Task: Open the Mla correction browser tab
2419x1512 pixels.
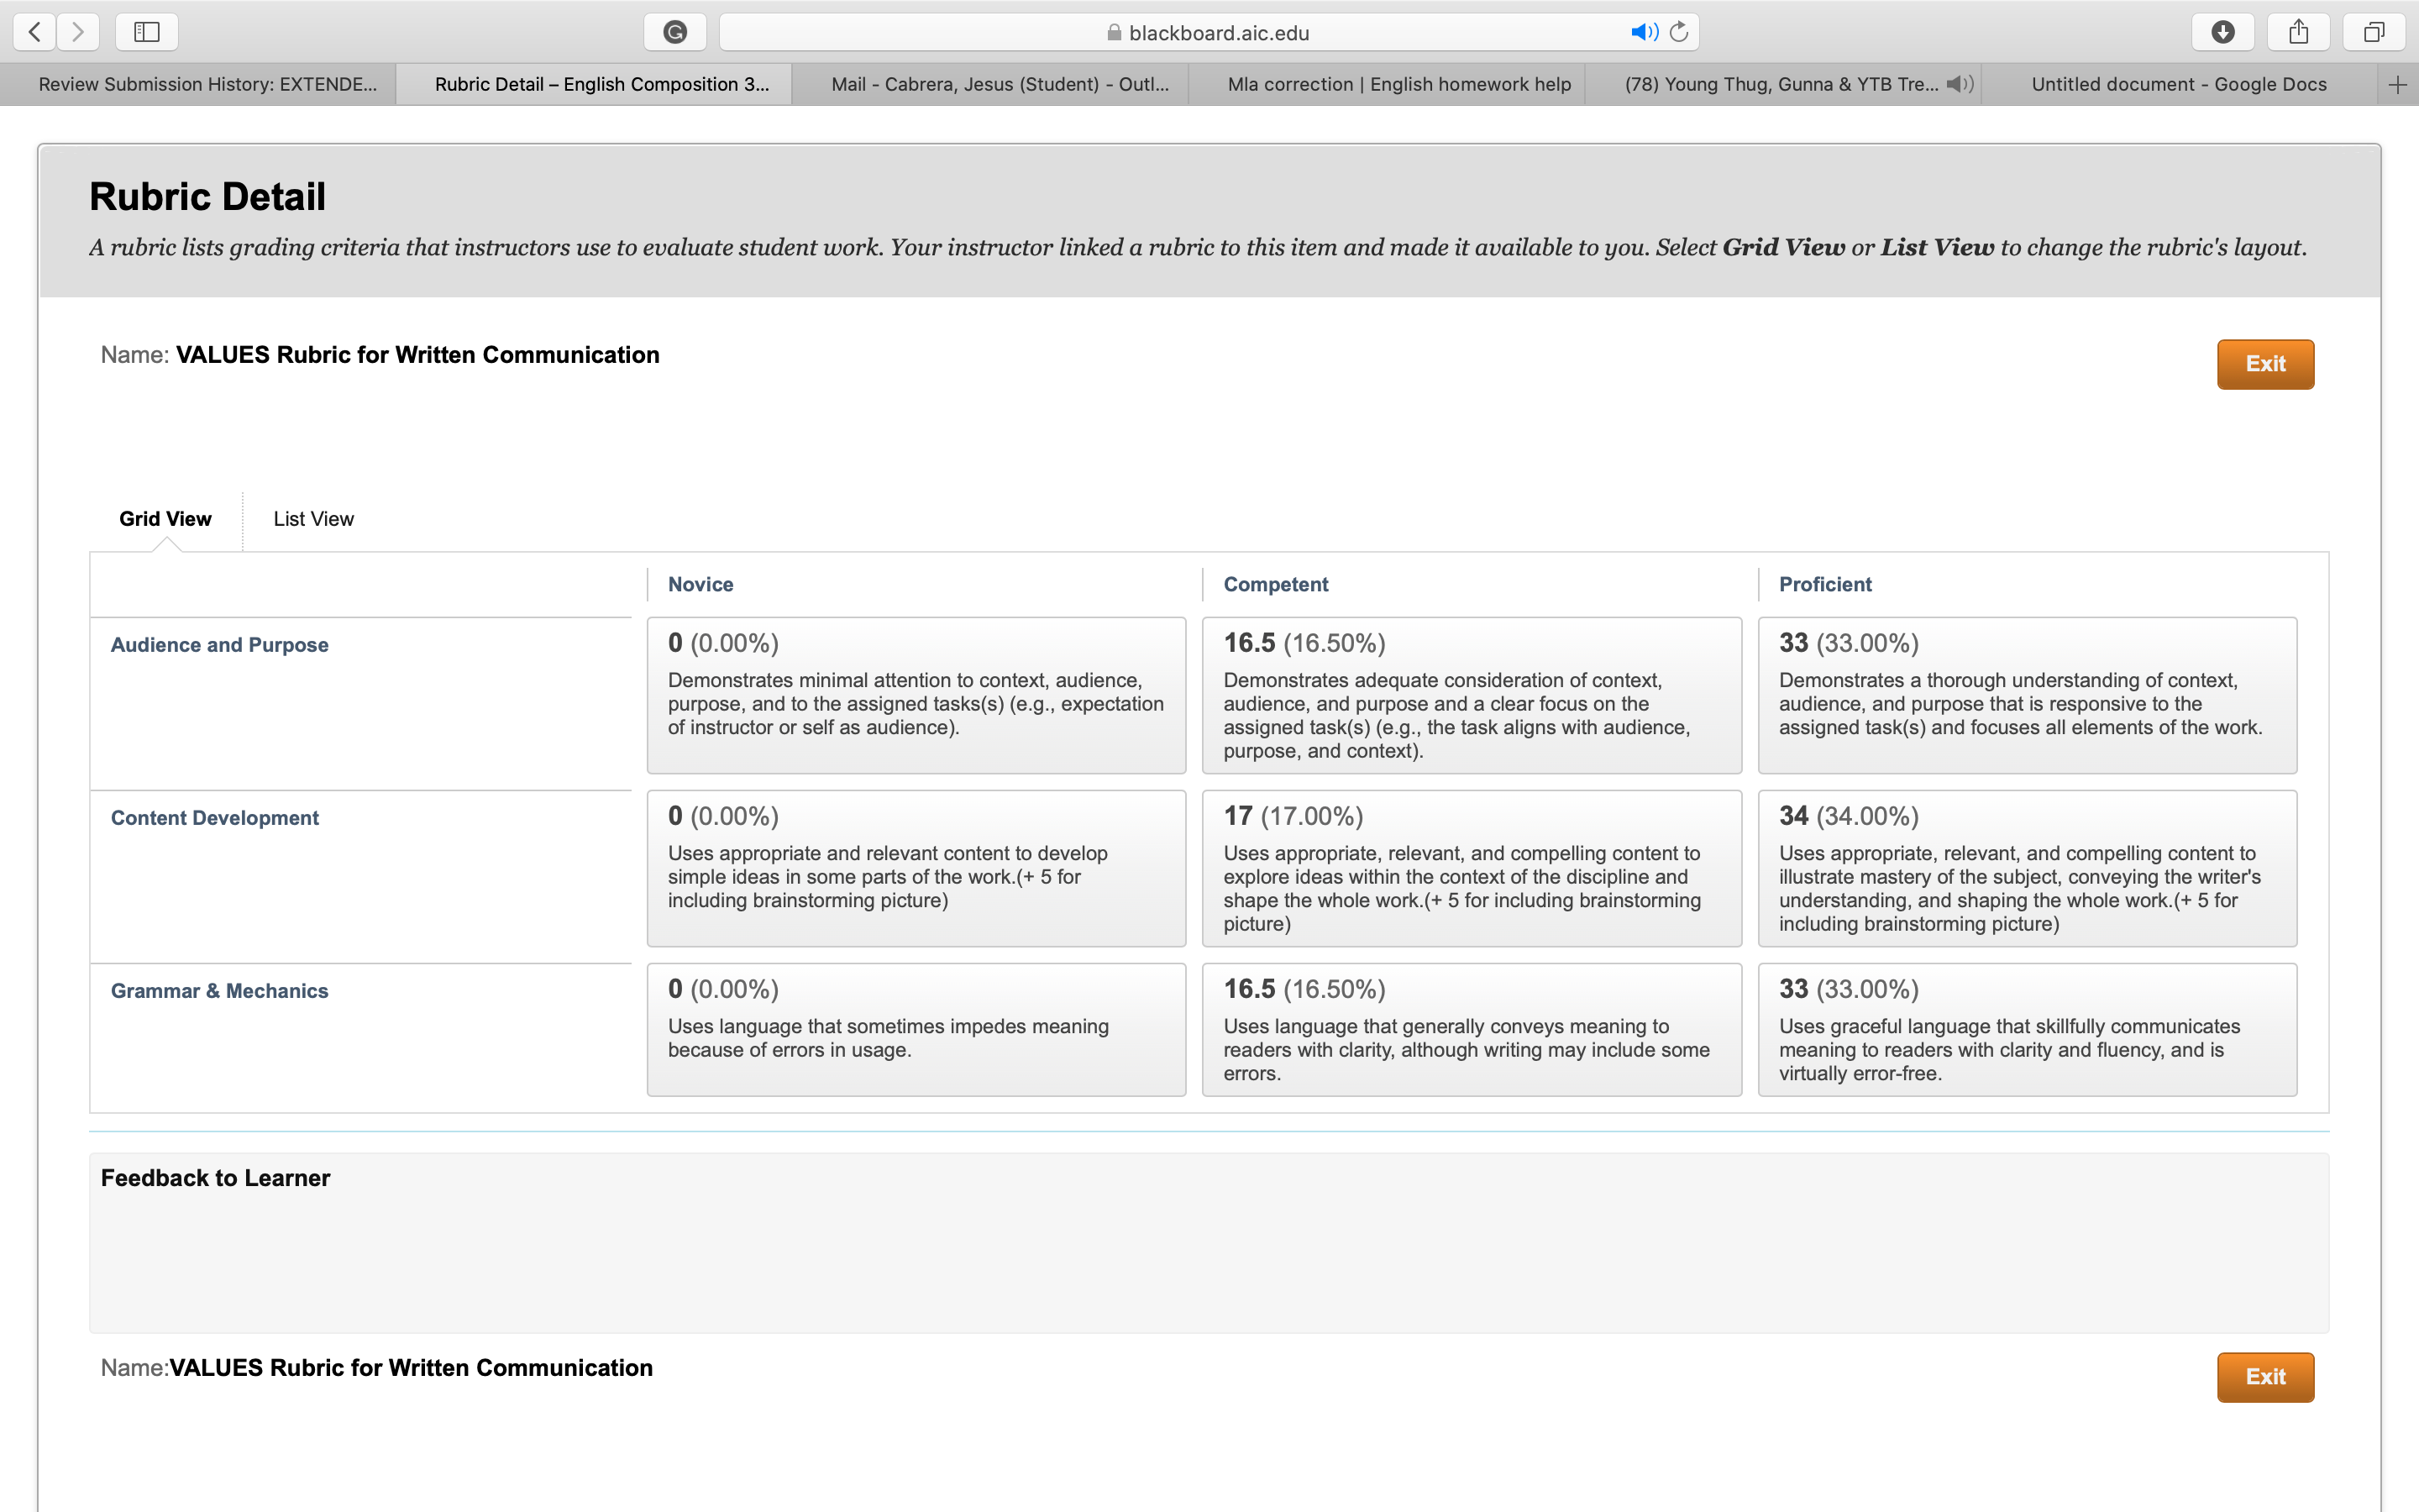Action: click(1388, 85)
